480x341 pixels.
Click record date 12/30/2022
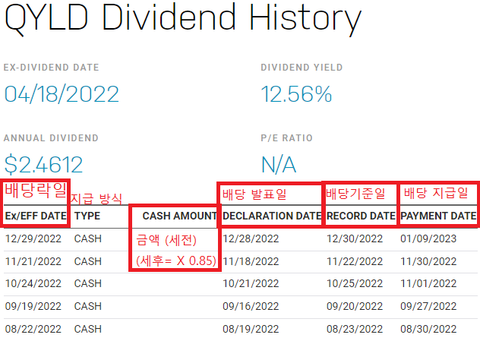click(x=355, y=238)
